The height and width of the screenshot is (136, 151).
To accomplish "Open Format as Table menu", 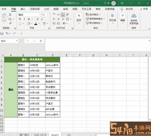I will [x=95, y=19].
